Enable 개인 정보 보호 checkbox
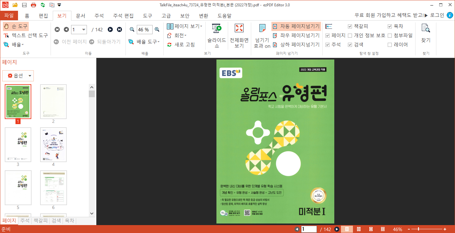 [350, 35]
